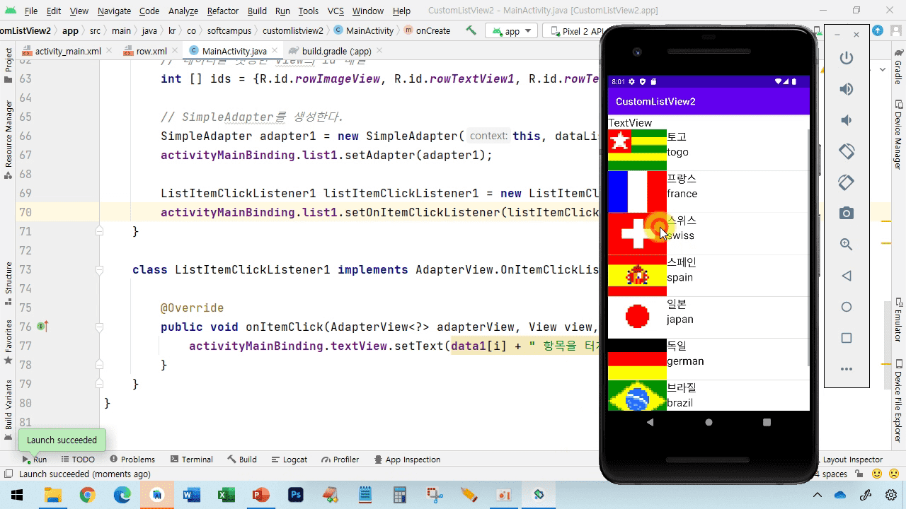Collapse the fold end marker at line 78
This screenshot has height=509, width=906.
99,365
